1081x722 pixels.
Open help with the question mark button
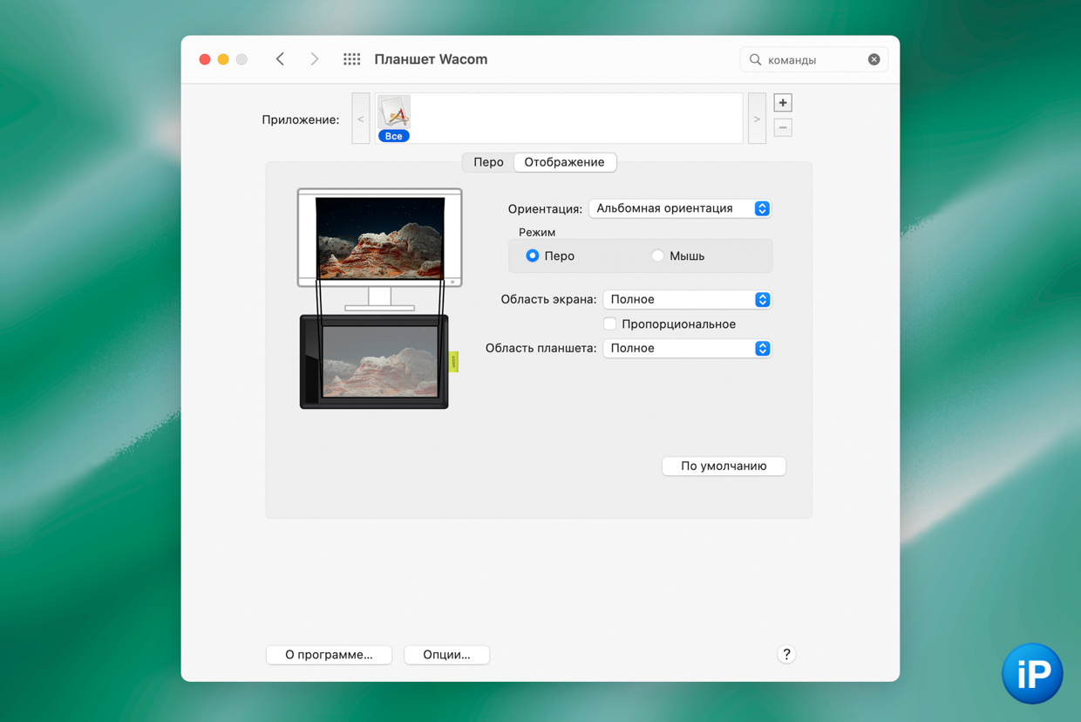click(785, 654)
